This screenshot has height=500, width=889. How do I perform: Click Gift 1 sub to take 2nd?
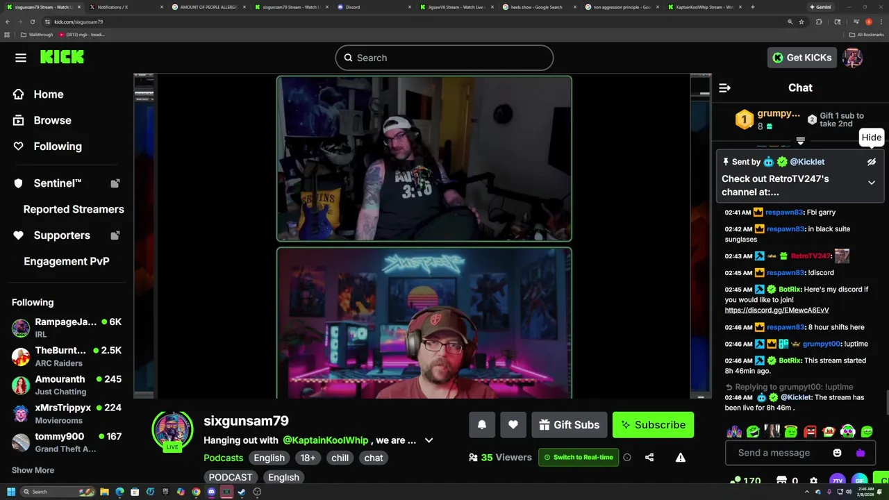pos(836,119)
